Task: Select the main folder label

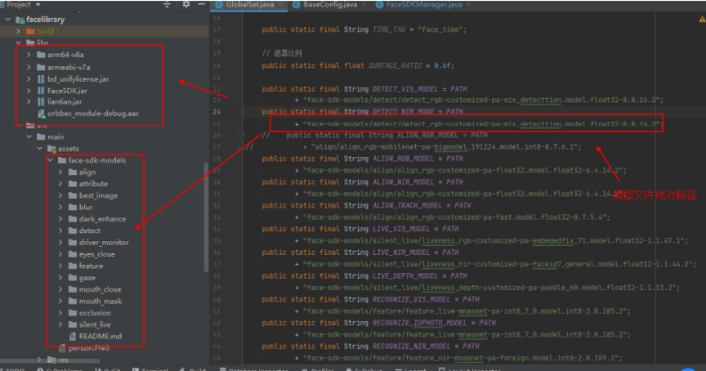Action: tap(56, 136)
